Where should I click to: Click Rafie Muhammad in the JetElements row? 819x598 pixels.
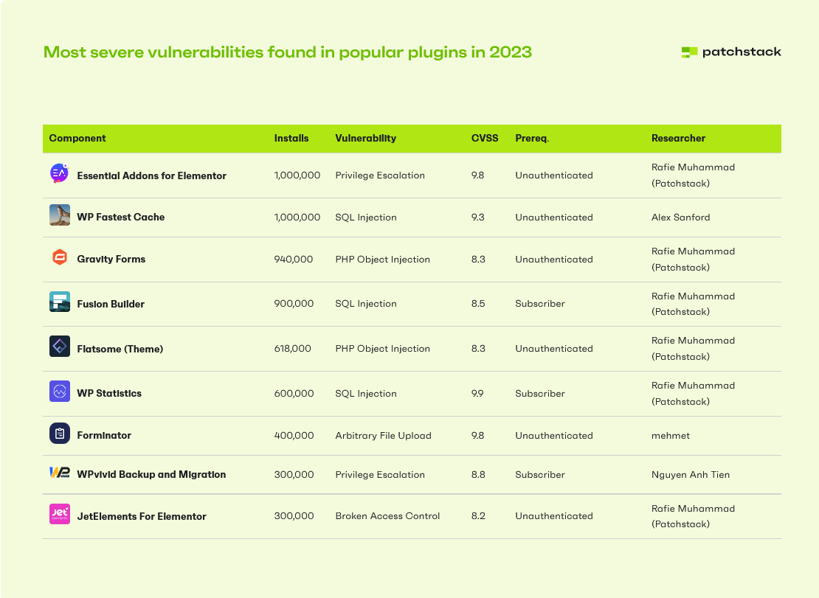[693, 508]
